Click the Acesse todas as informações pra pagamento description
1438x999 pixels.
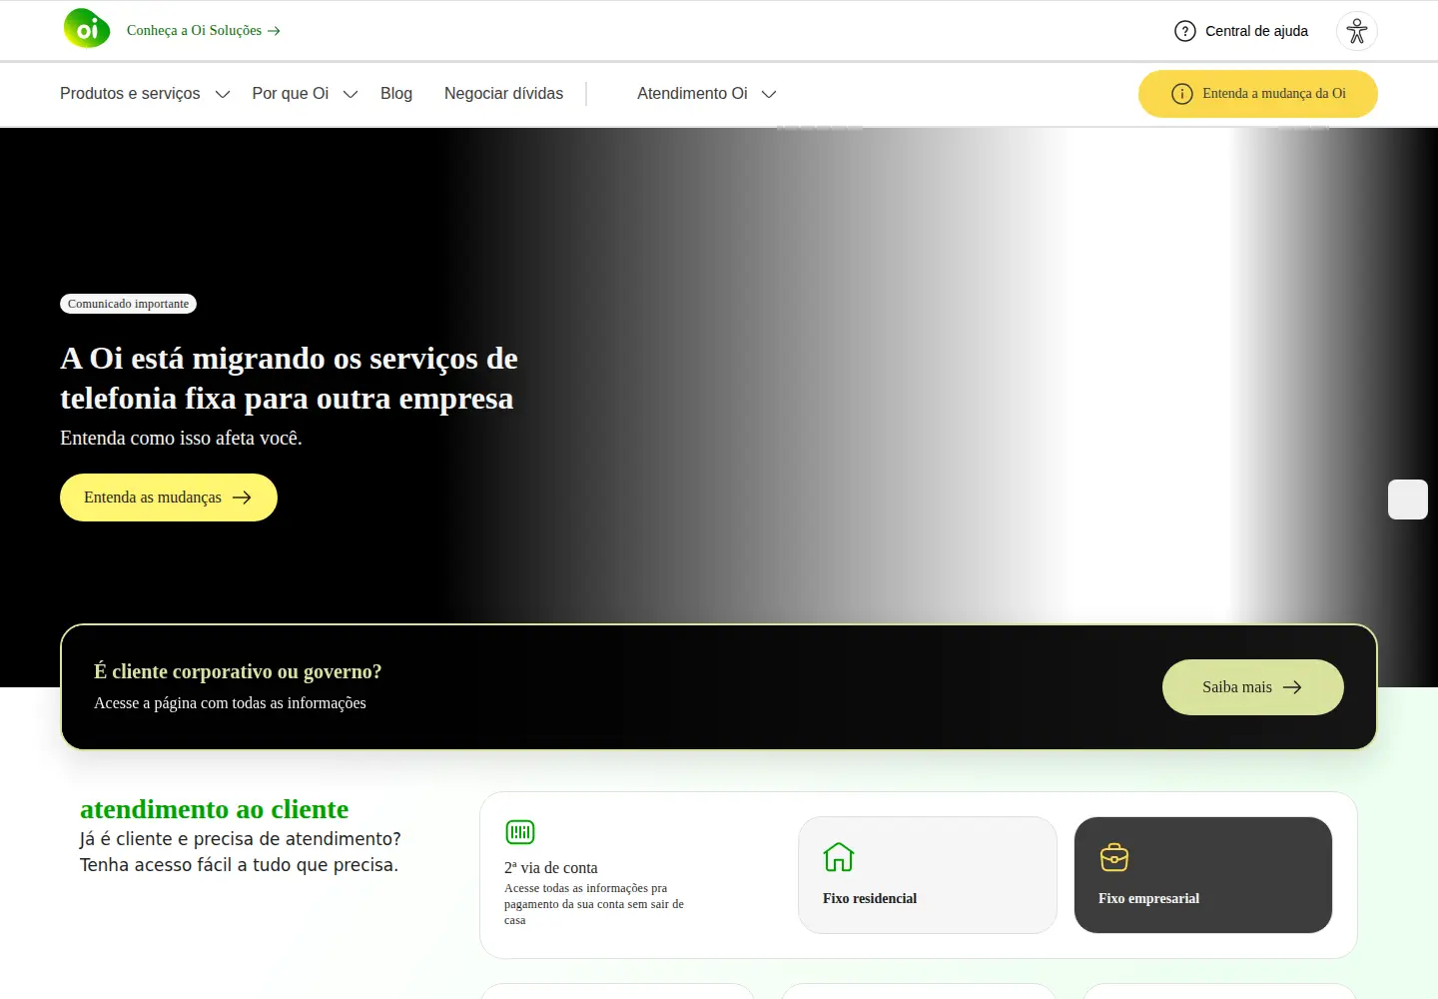594,904
